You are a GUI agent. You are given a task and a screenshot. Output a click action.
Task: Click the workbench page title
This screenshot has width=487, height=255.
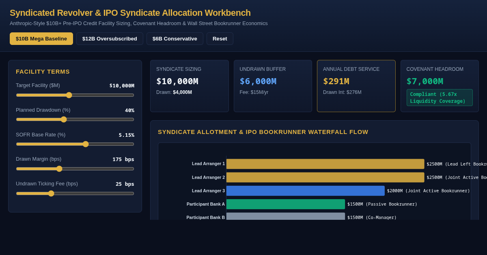coord(130,13)
